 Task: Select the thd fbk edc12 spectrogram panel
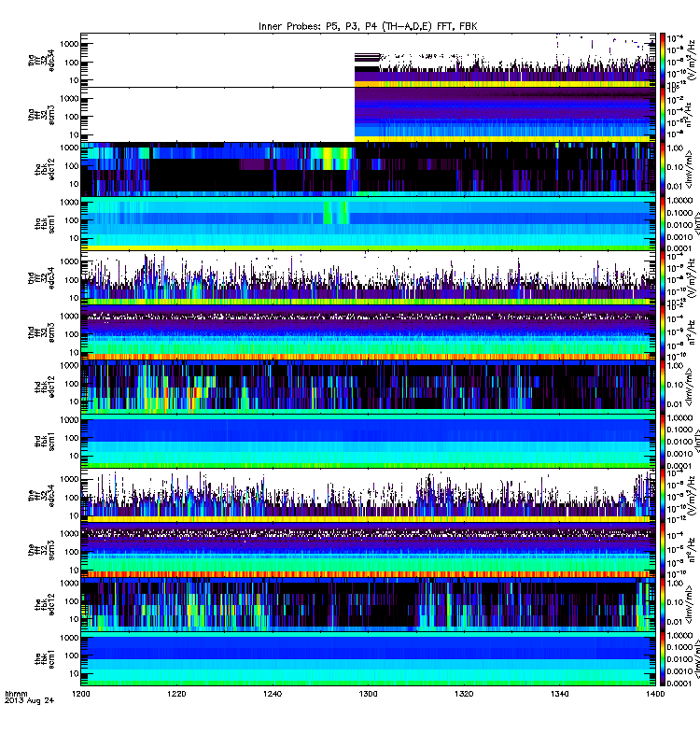(x=368, y=387)
